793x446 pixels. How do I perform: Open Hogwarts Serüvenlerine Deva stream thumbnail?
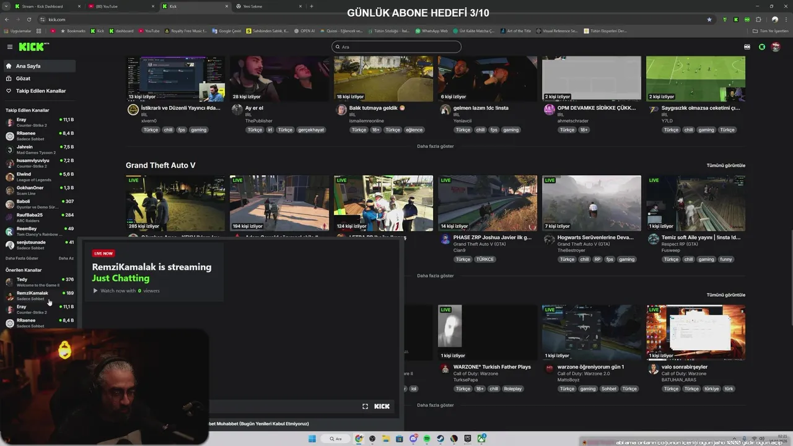(x=592, y=203)
